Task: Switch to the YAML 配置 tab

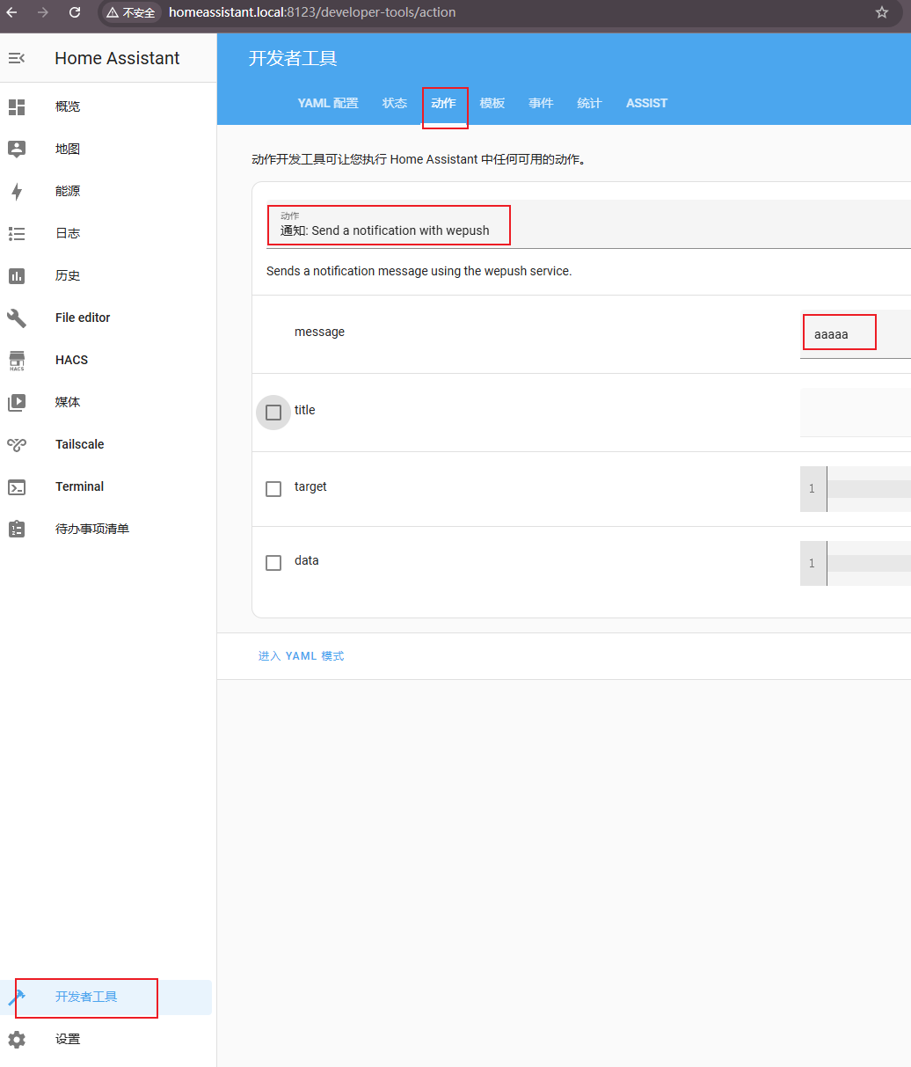Action: [328, 103]
